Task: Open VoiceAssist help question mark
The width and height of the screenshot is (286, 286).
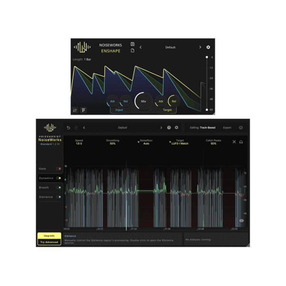Action: point(169,128)
